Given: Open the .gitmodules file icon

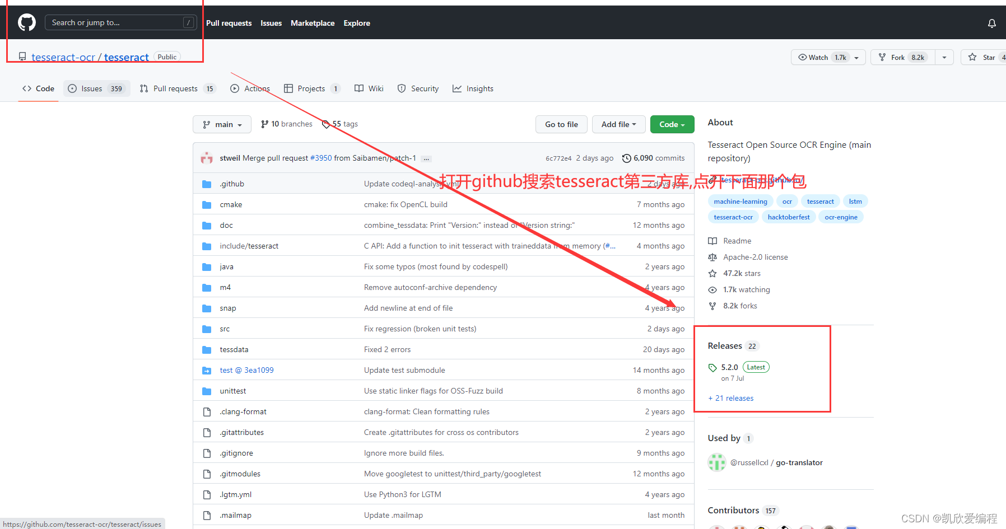Looking at the screenshot, I should click(207, 474).
